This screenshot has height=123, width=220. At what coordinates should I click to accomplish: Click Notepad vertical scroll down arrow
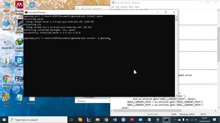click(219, 108)
